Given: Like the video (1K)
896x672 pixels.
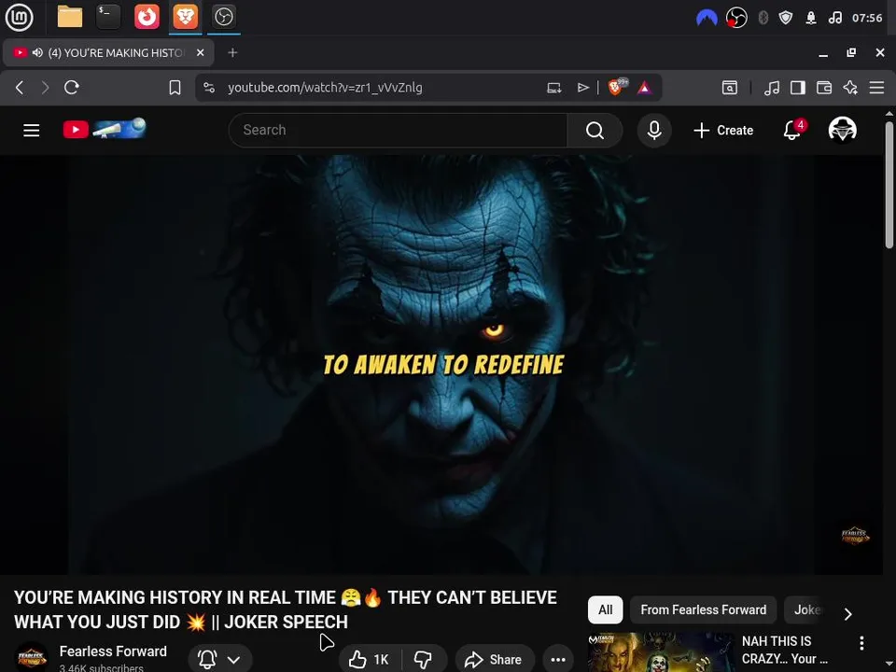Looking at the screenshot, I should (370, 660).
